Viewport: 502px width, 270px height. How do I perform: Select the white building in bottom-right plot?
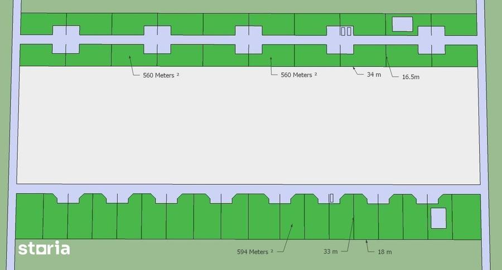438,218
